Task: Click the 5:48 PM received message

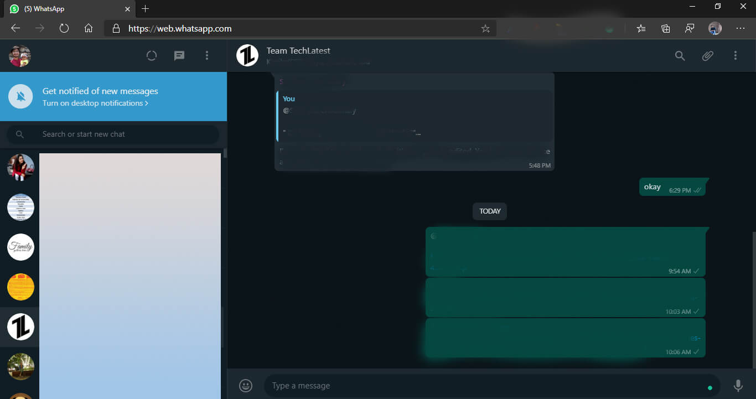Action: pos(415,121)
